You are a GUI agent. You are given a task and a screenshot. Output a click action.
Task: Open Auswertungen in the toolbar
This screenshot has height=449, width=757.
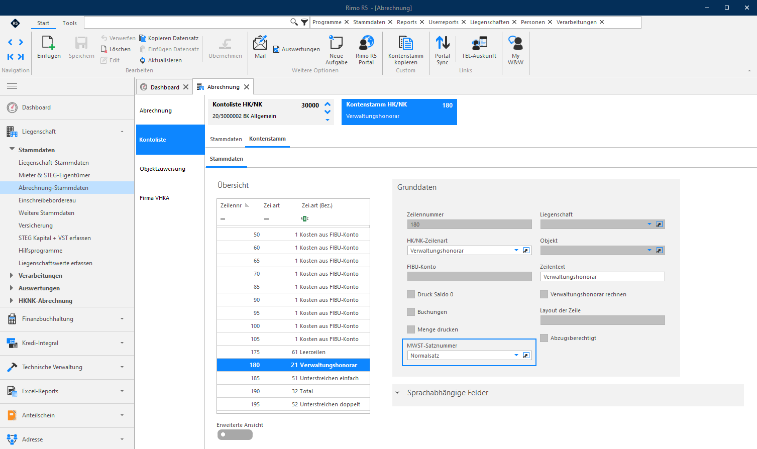pos(296,49)
